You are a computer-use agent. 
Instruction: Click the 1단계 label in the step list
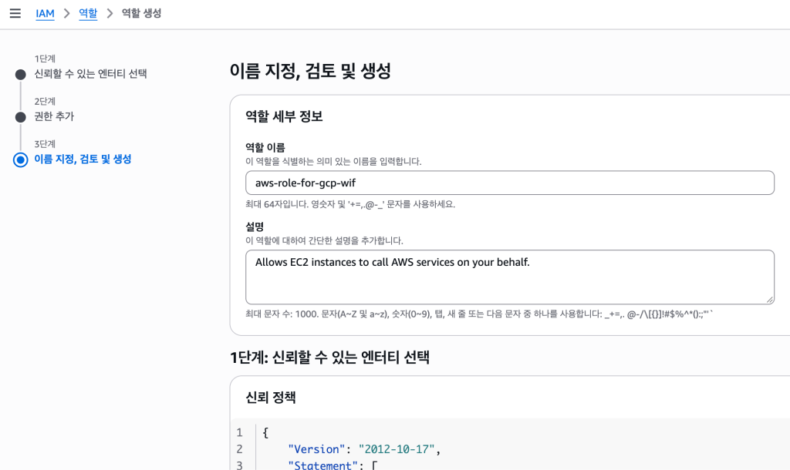pos(45,59)
